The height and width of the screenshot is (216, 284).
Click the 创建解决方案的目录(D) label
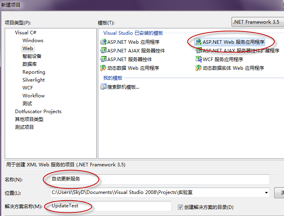[x=209, y=207]
